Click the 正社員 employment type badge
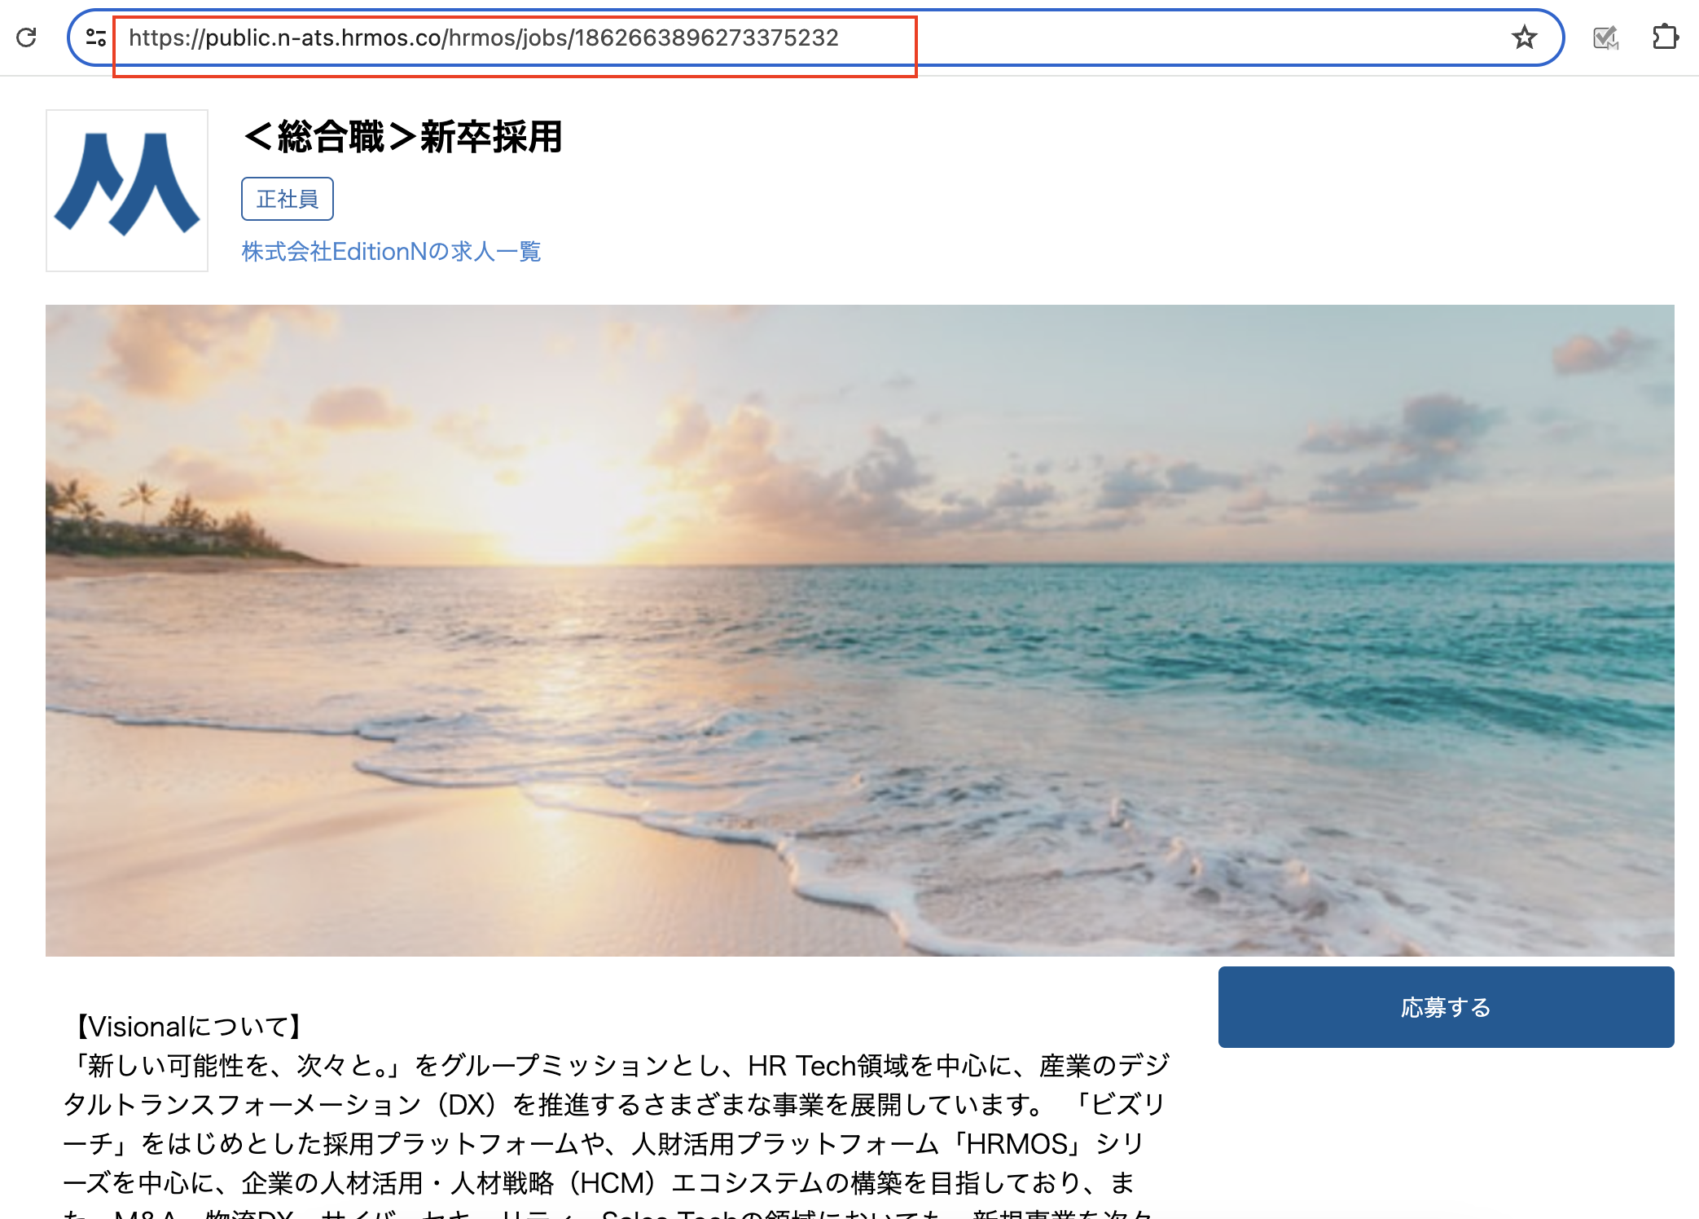 (287, 198)
